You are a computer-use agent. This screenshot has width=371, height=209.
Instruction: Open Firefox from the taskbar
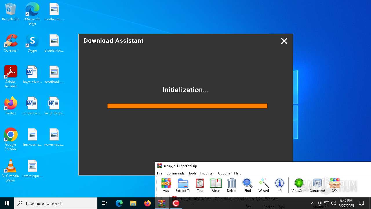point(148,203)
